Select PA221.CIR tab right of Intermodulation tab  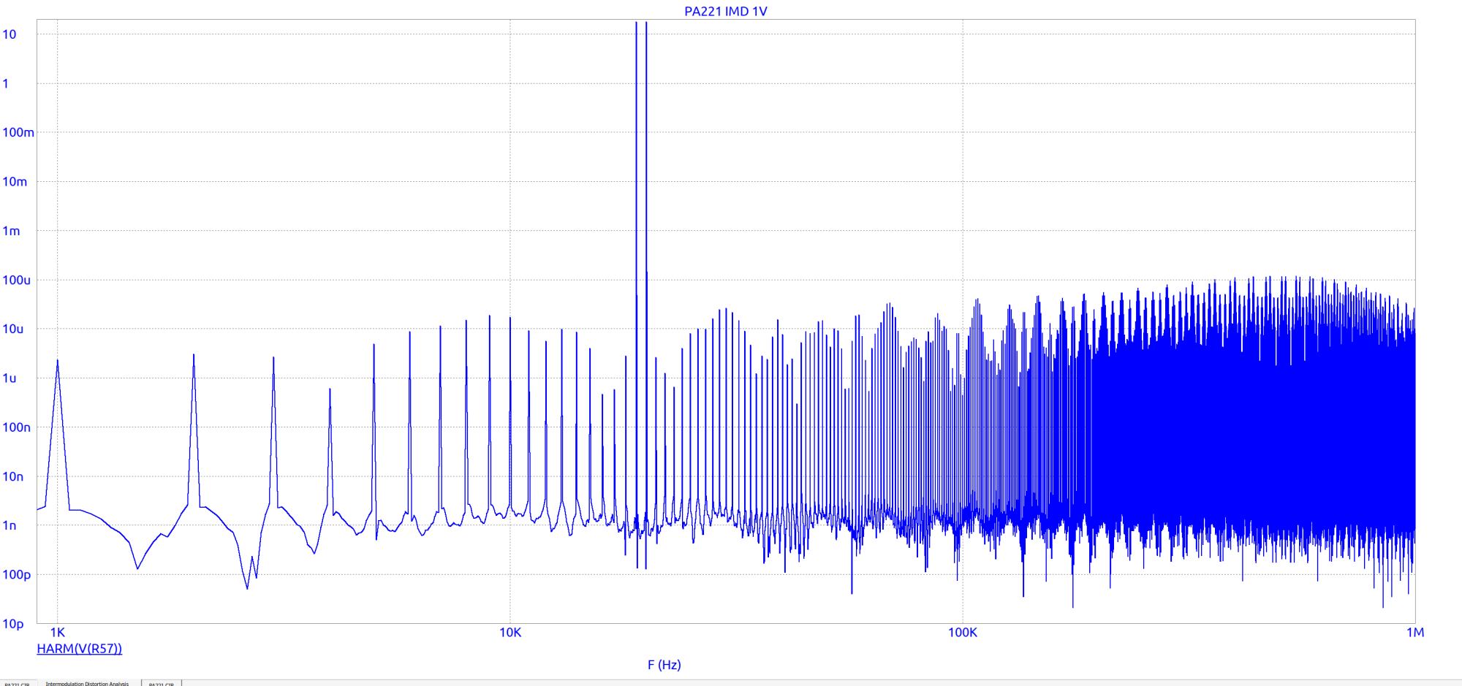161,683
